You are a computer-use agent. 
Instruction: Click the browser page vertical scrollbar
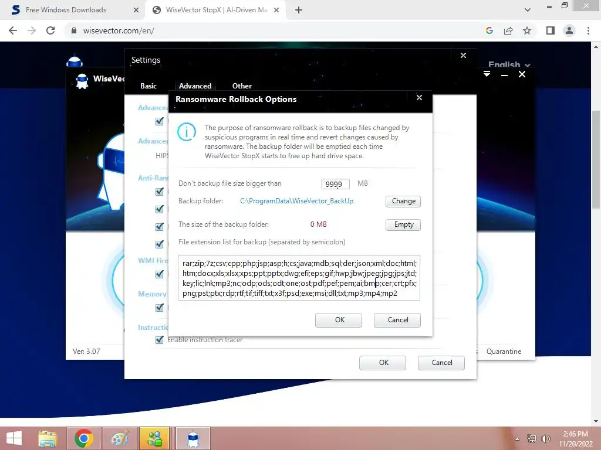click(596, 159)
